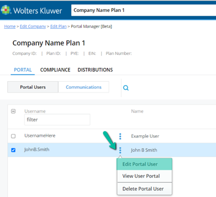
Task: Click the EIN label
Action: [92, 53]
